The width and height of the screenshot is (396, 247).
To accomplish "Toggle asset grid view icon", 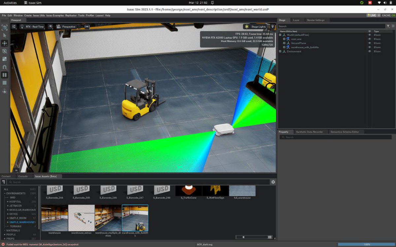I will click(270, 237).
